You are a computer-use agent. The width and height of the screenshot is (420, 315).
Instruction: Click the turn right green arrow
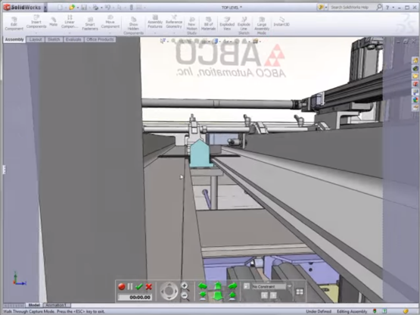coord(232,285)
